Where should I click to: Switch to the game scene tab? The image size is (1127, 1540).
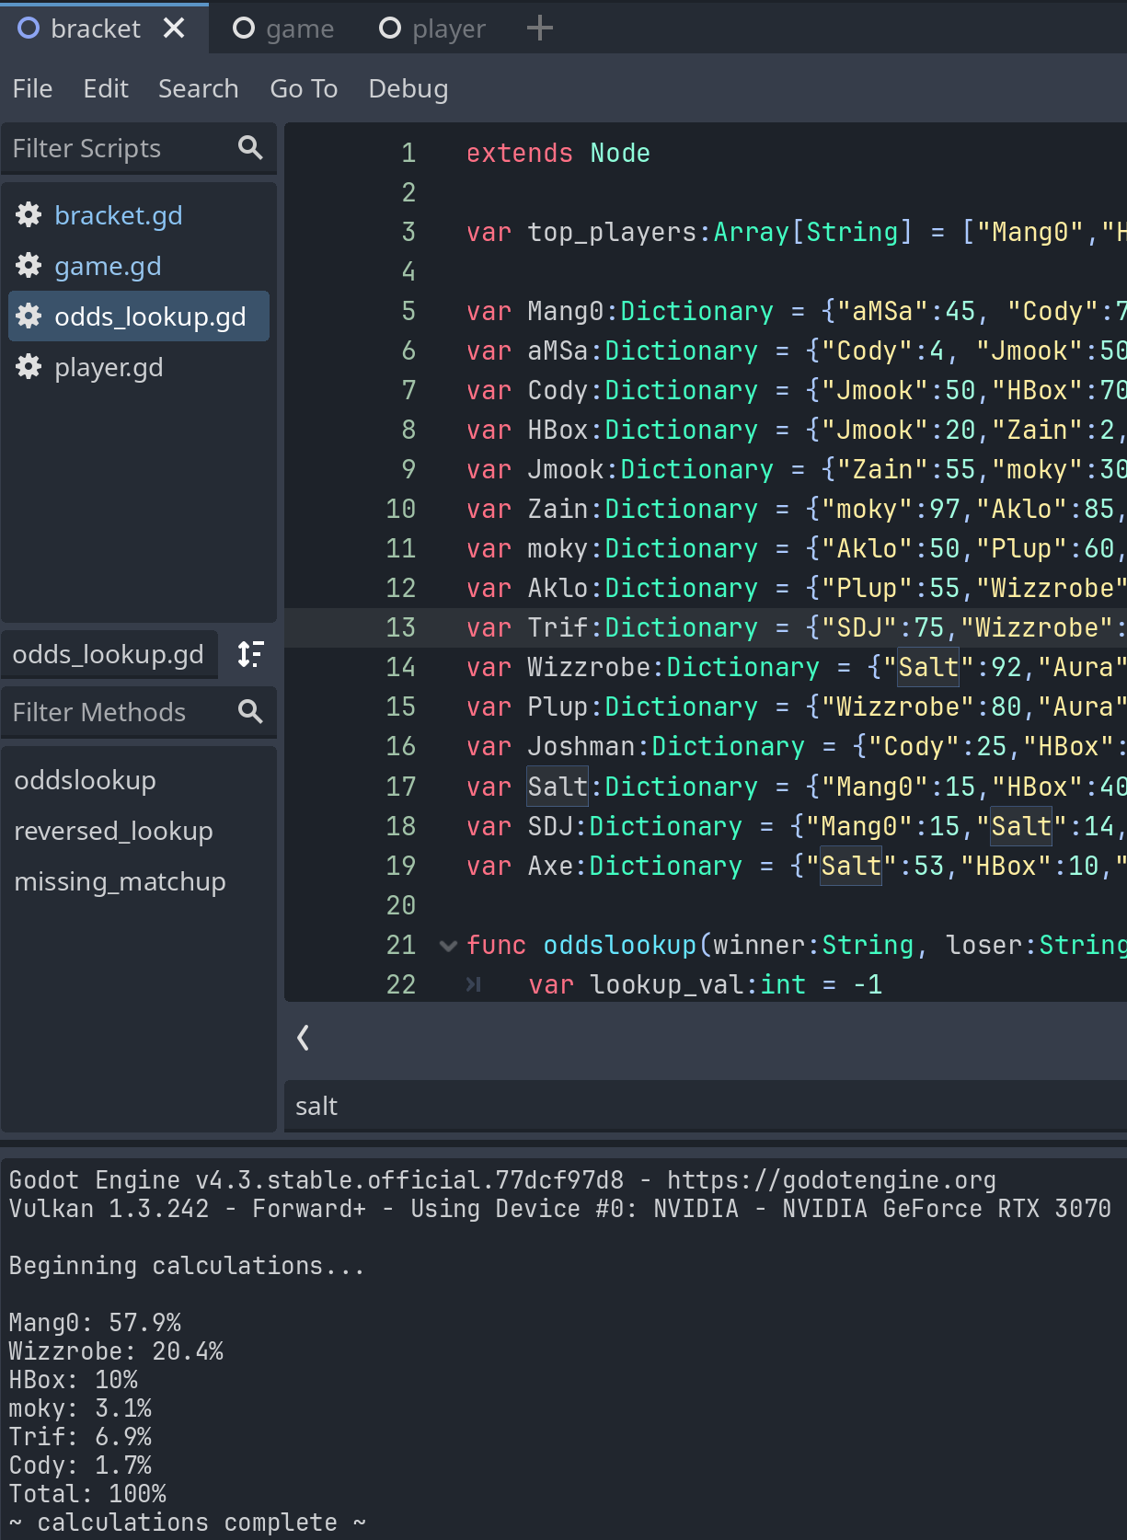click(283, 29)
